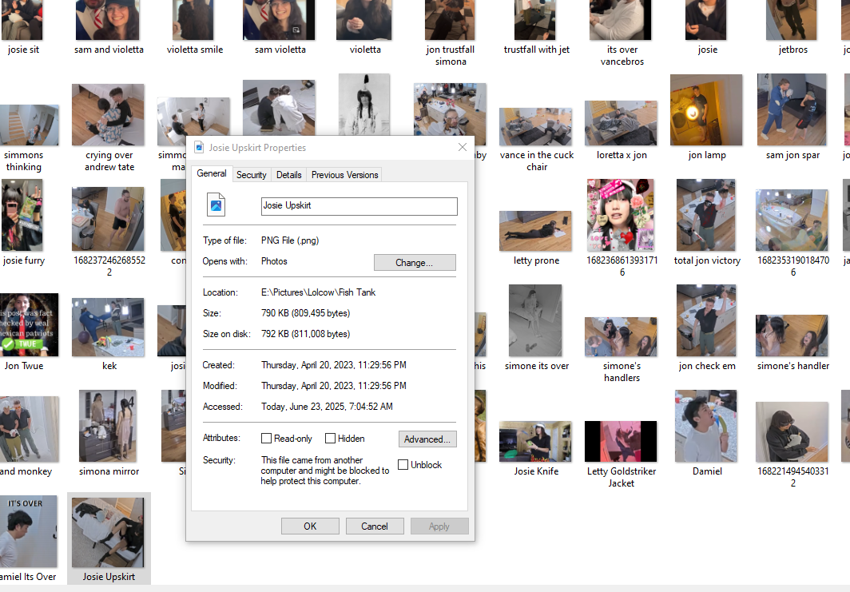Select the 'josie sit' thumbnail
This screenshot has width=850, height=592.
tap(22, 20)
